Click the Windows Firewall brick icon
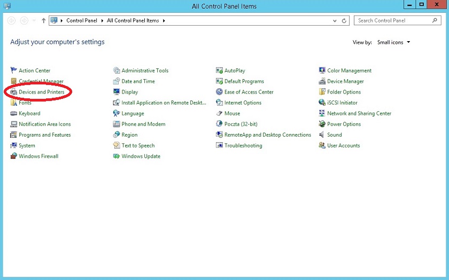The height and width of the screenshot is (280, 449). pyautogui.click(x=13, y=156)
